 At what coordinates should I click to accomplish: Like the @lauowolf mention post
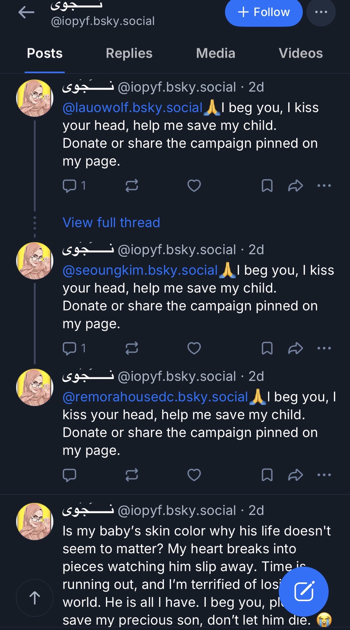click(194, 186)
